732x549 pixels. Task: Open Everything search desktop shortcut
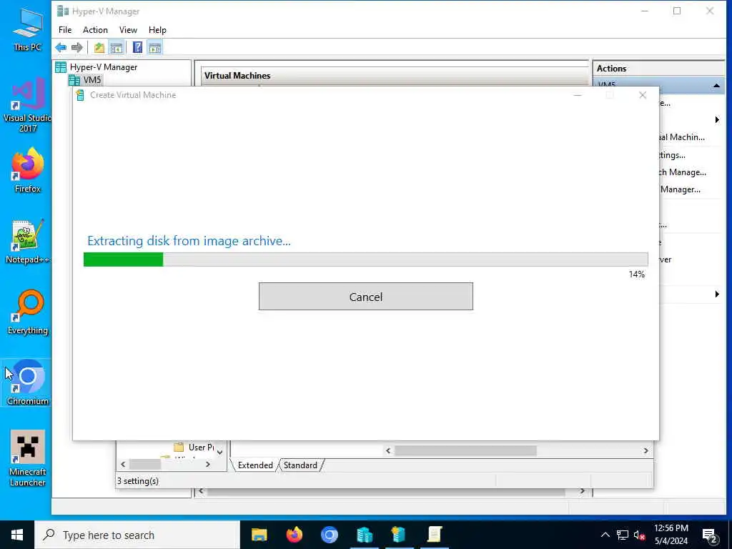coord(27,312)
